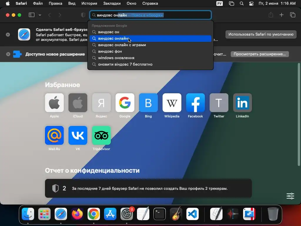301x226 pixels.
Task: Open the LinkedIn favorite
Action: [x=243, y=103]
